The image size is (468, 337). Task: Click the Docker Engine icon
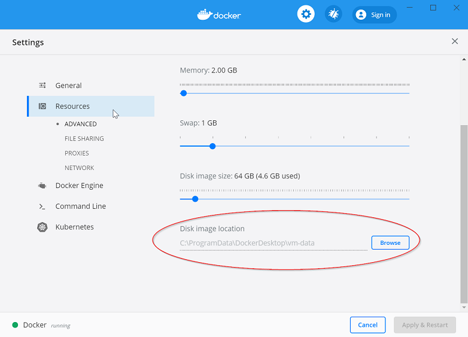pos(42,186)
